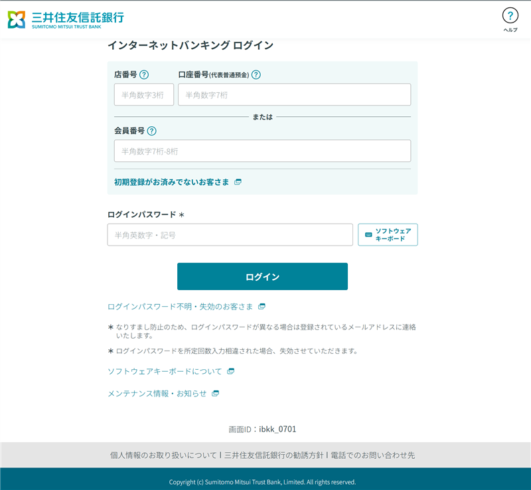Click the Sumitomo Mitsui Trust Bank logo

[x=65, y=19]
